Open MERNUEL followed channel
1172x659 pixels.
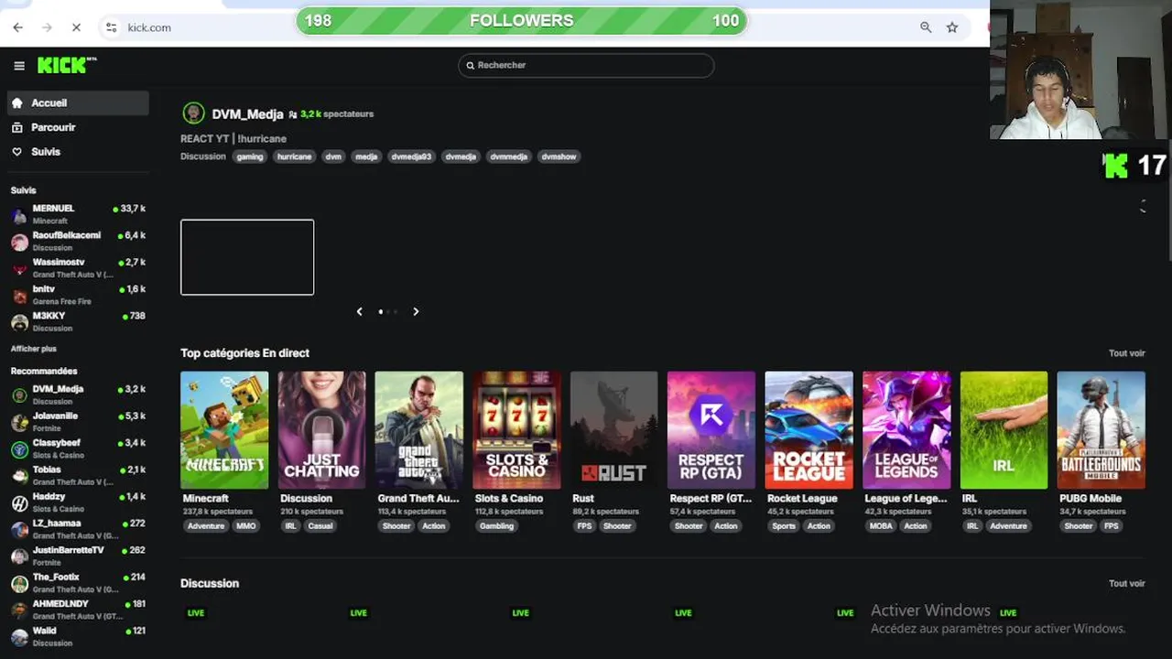coord(78,214)
